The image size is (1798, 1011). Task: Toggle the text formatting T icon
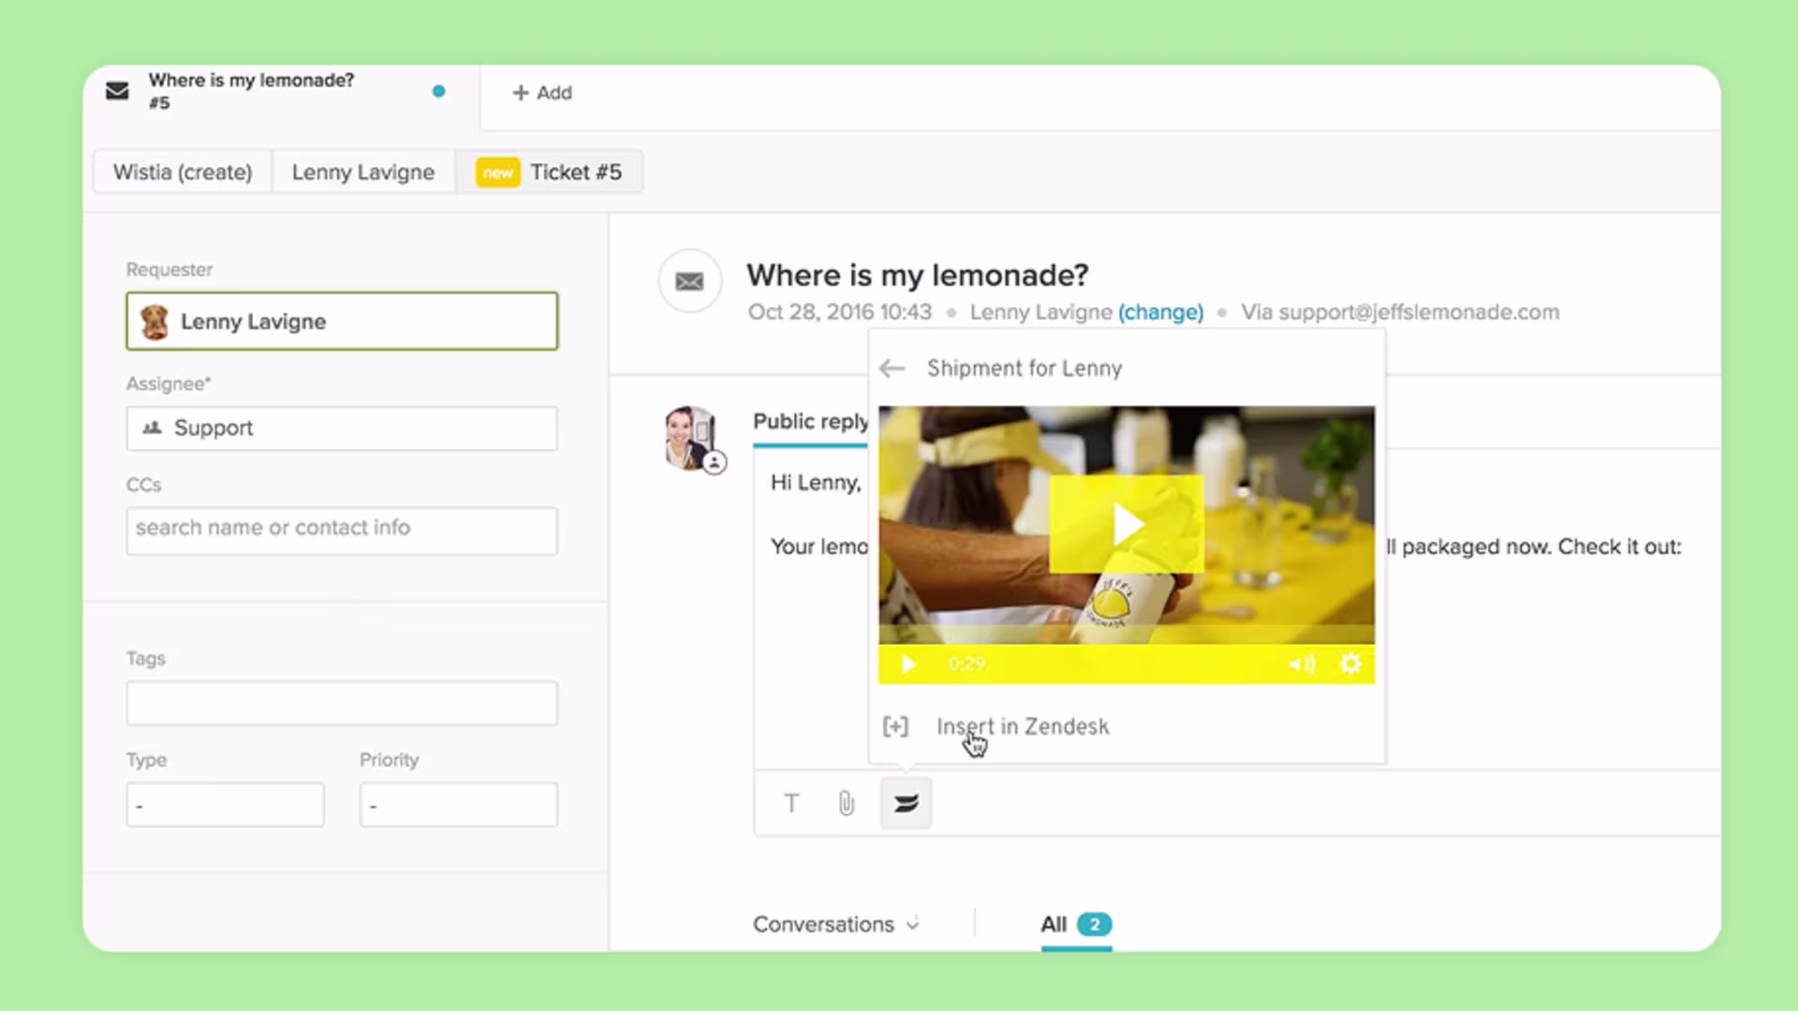coord(791,803)
